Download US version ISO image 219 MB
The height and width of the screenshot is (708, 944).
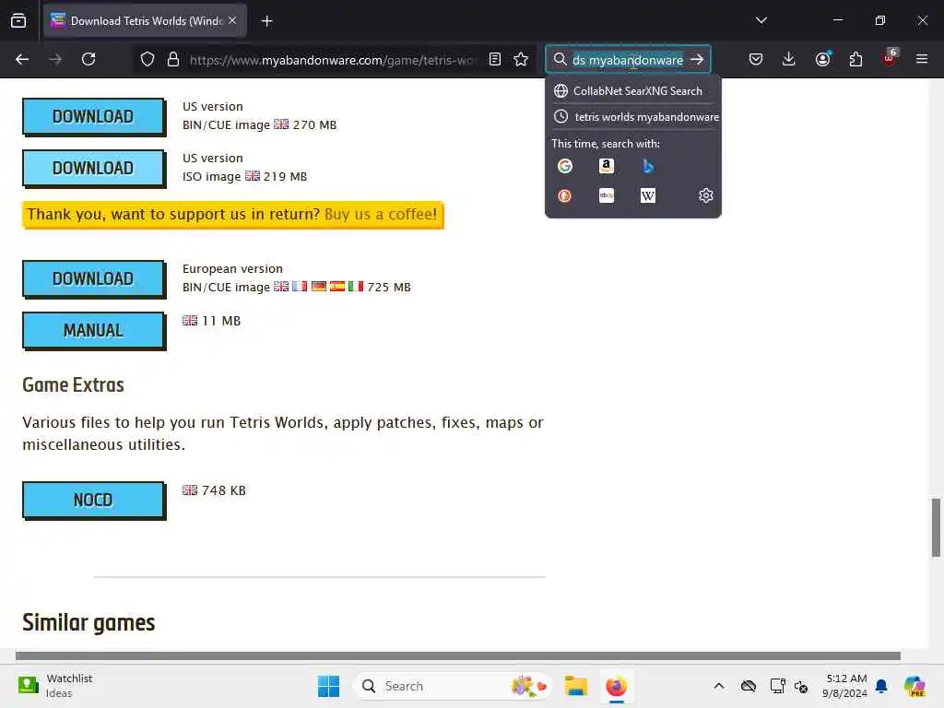pos(93,168)
